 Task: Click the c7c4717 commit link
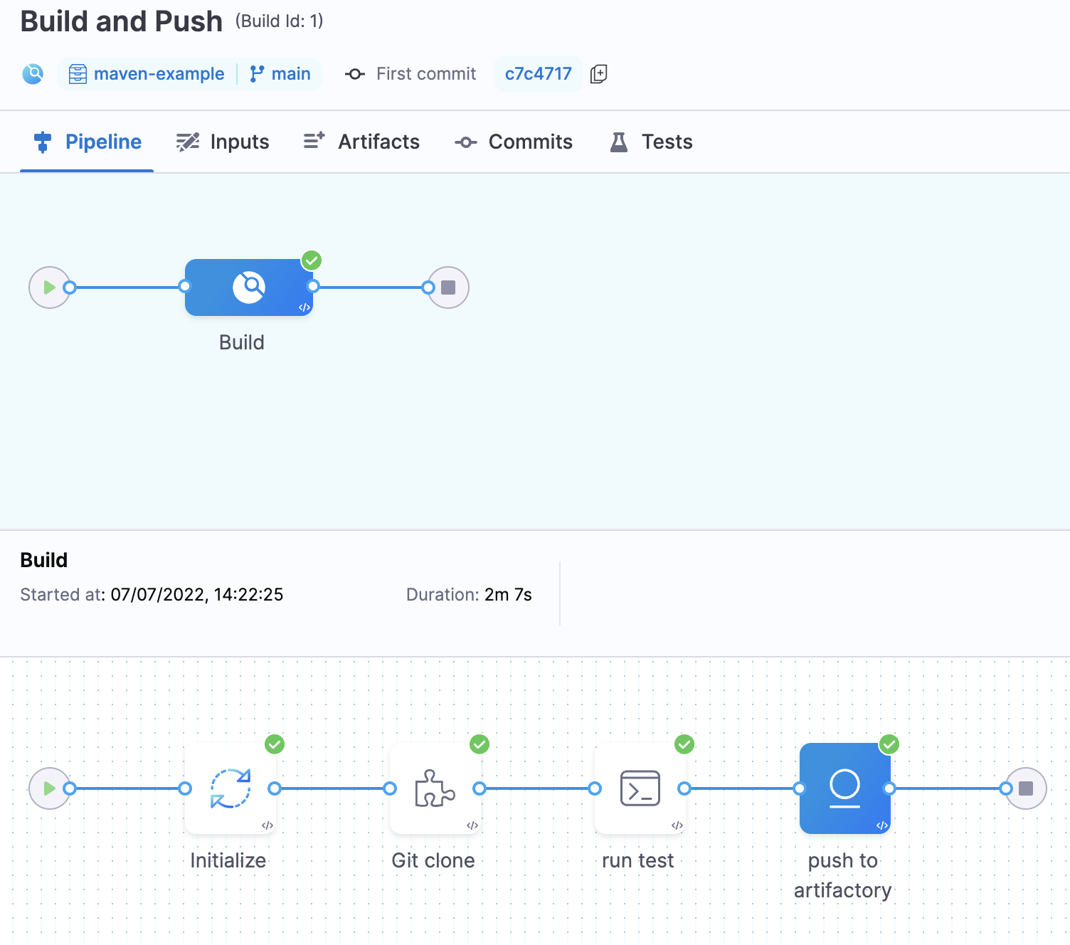coord(538,73)
